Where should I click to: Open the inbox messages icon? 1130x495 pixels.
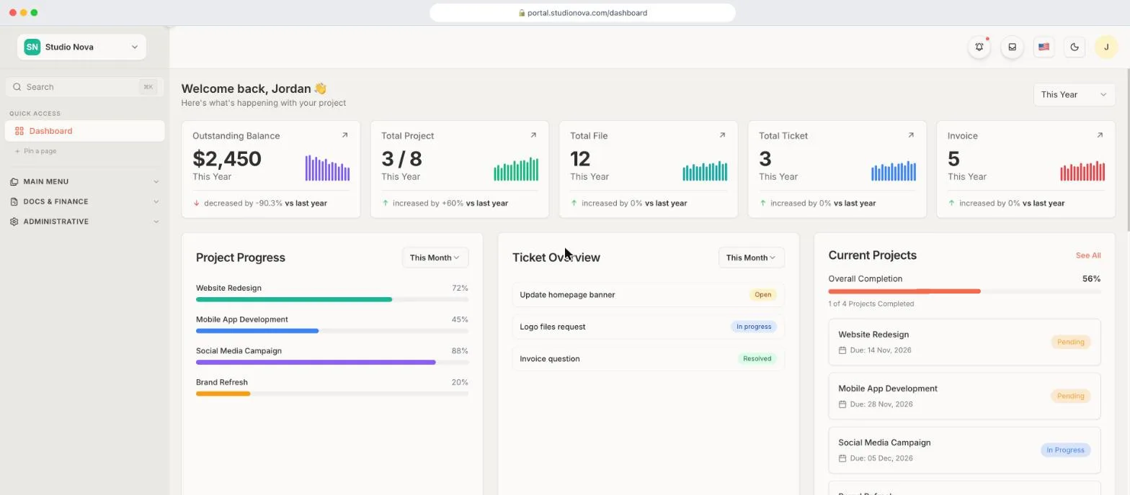(x=1012, y=47)
